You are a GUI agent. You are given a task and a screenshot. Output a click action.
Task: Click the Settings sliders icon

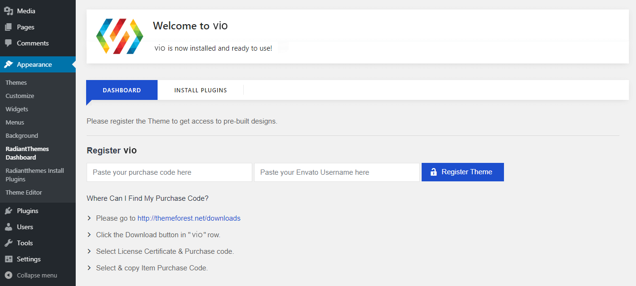click(9, 259)
